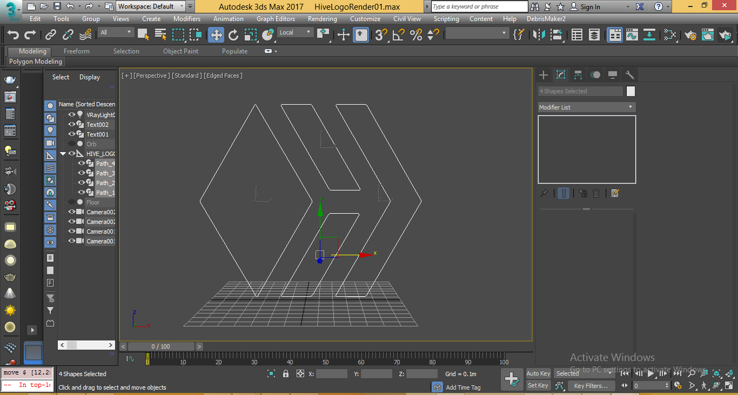Image resolution: width=738 pixels, height=395 pixels.
Task: Choose the Select Object tool
Action: click(x=143, y=35)
